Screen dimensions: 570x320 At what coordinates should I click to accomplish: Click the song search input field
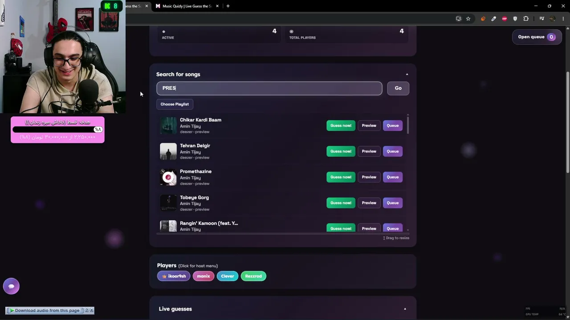(269, 88)
